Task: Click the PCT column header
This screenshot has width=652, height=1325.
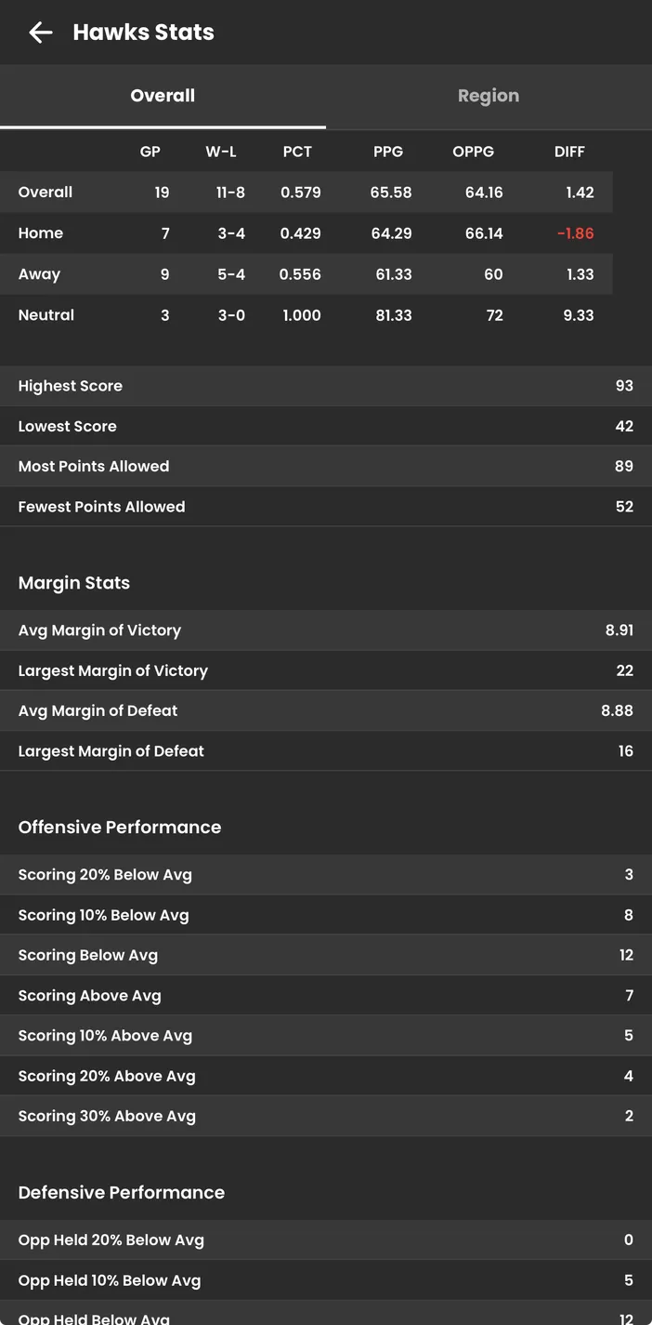Action: [297, 152]
